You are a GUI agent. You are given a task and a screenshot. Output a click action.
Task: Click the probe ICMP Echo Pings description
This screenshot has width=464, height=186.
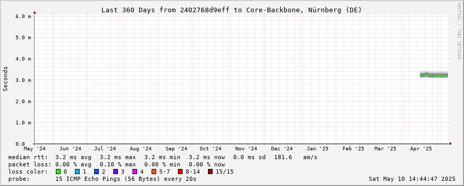tap(102, 179)
